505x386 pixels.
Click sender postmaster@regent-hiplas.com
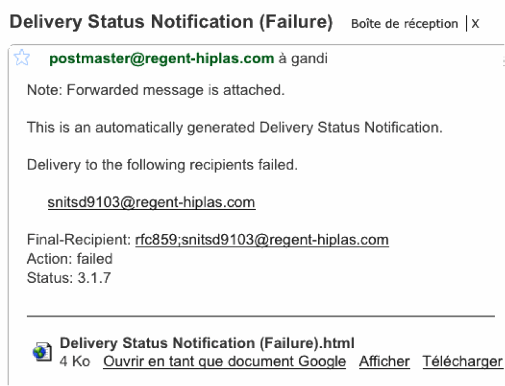[x=161, y=59]
